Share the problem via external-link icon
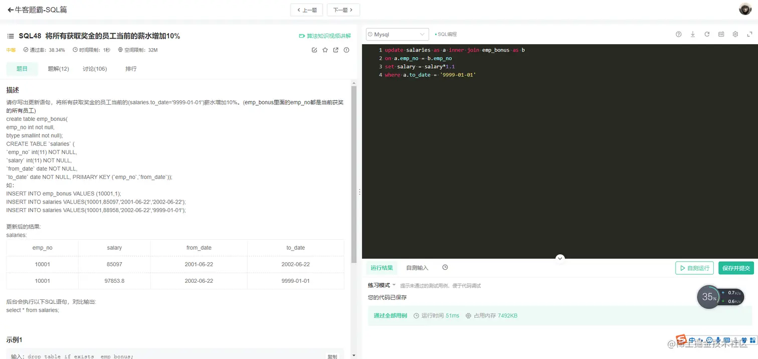This screenshot has width=758, height=359. [335, 50]
